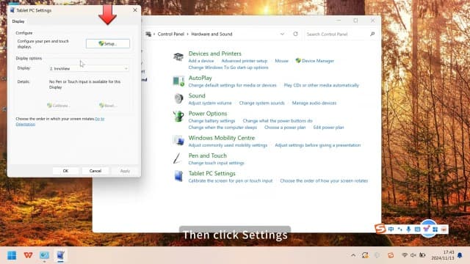Click Control Panel in the address breadcrumb

pyautogui.click(x=171, y=34)
